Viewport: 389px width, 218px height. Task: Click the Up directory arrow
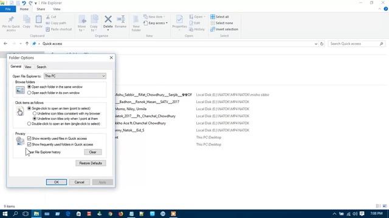27,44
